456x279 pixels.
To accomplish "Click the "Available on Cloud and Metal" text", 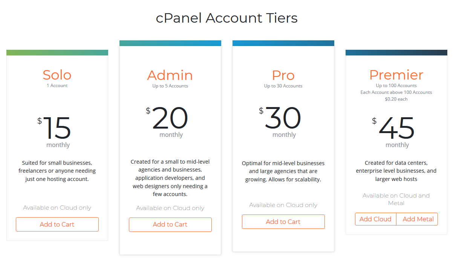I will [396, 199].
